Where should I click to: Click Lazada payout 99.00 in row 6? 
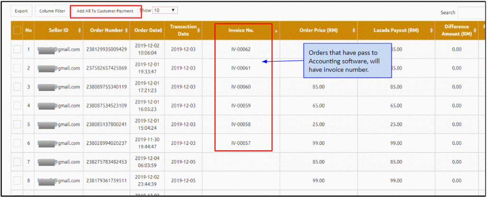tap(396, 143)
